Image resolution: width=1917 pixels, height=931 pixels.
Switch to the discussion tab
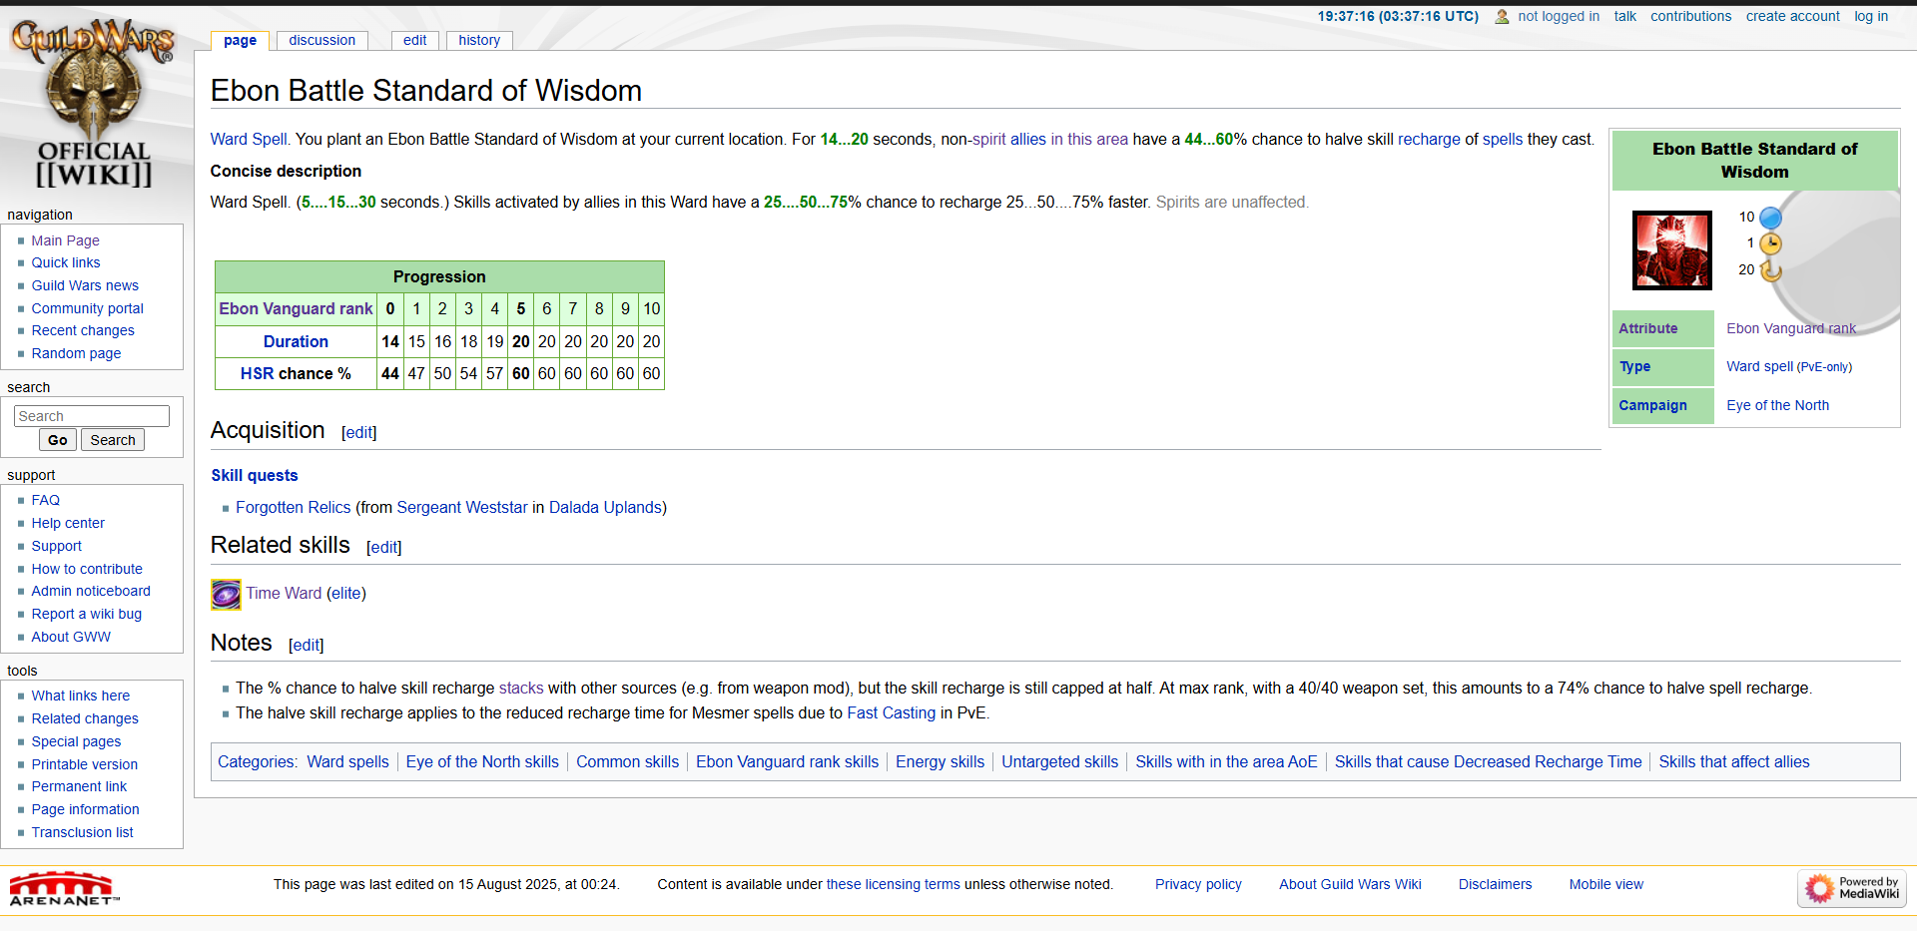[322, 41]
